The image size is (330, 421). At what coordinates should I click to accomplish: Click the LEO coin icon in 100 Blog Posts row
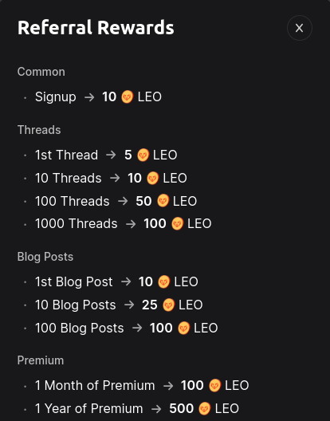pyautogui.click(x=183, y=328)
